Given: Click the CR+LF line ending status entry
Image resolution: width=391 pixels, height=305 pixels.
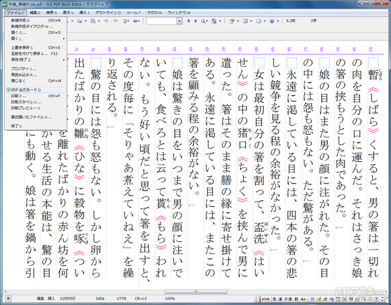Looking at the screenshot, I should [x=141, y=298].
